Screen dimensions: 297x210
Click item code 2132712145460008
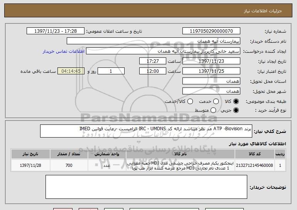[x=255, y=165]
